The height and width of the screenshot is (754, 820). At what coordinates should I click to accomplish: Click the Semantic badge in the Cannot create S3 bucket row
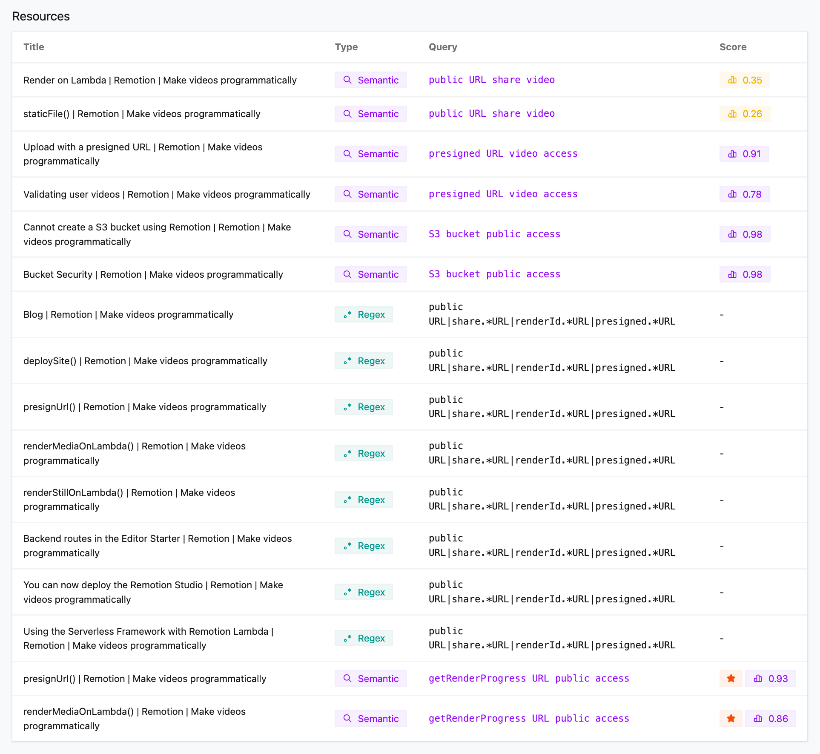click(370, 234)
